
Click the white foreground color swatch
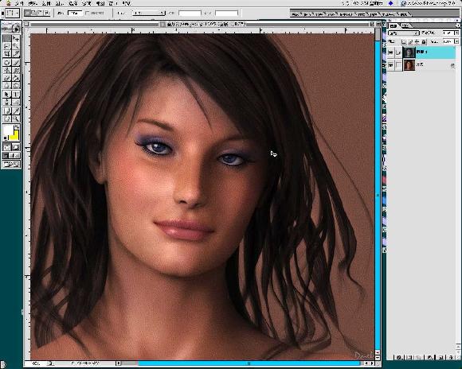(8, 130)
